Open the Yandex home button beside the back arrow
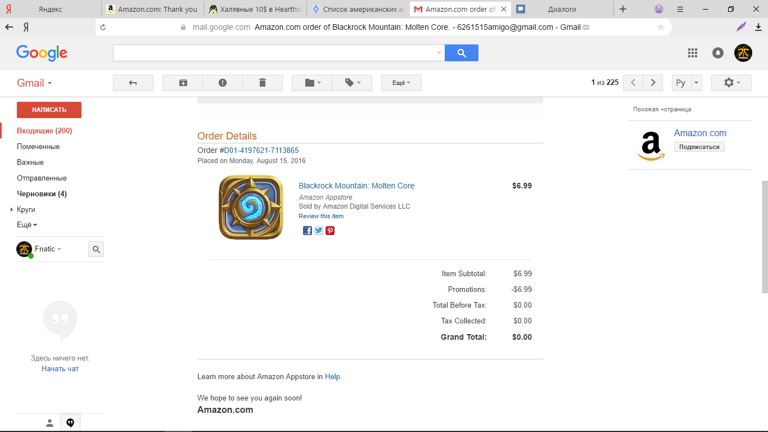The width and height of the screenshot is (768, 432). (x=26, y=27)
